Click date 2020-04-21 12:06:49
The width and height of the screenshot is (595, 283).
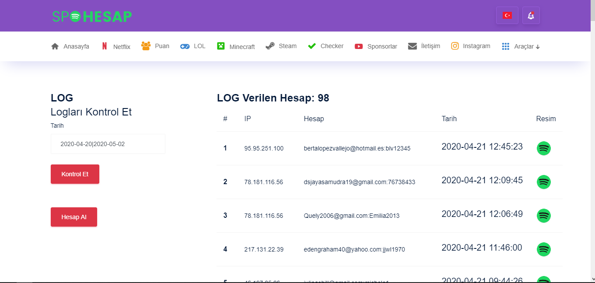pyautogui.click(x=482, y=214)
